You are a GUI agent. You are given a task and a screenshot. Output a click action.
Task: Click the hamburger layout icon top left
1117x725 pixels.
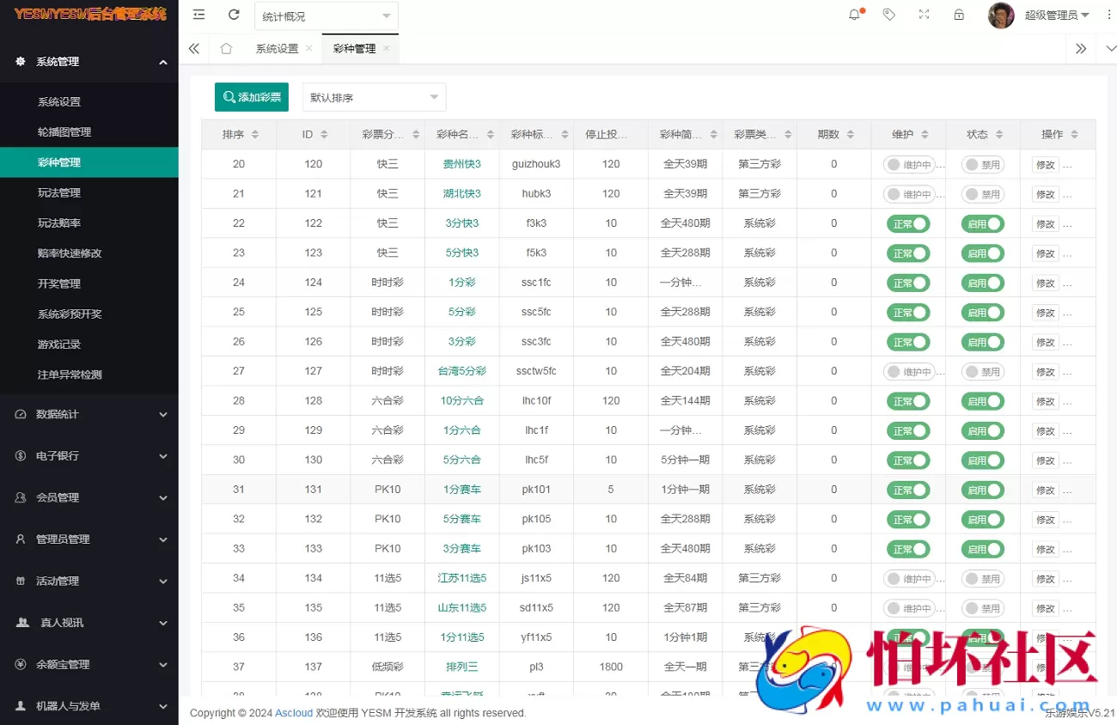(198, 15)
